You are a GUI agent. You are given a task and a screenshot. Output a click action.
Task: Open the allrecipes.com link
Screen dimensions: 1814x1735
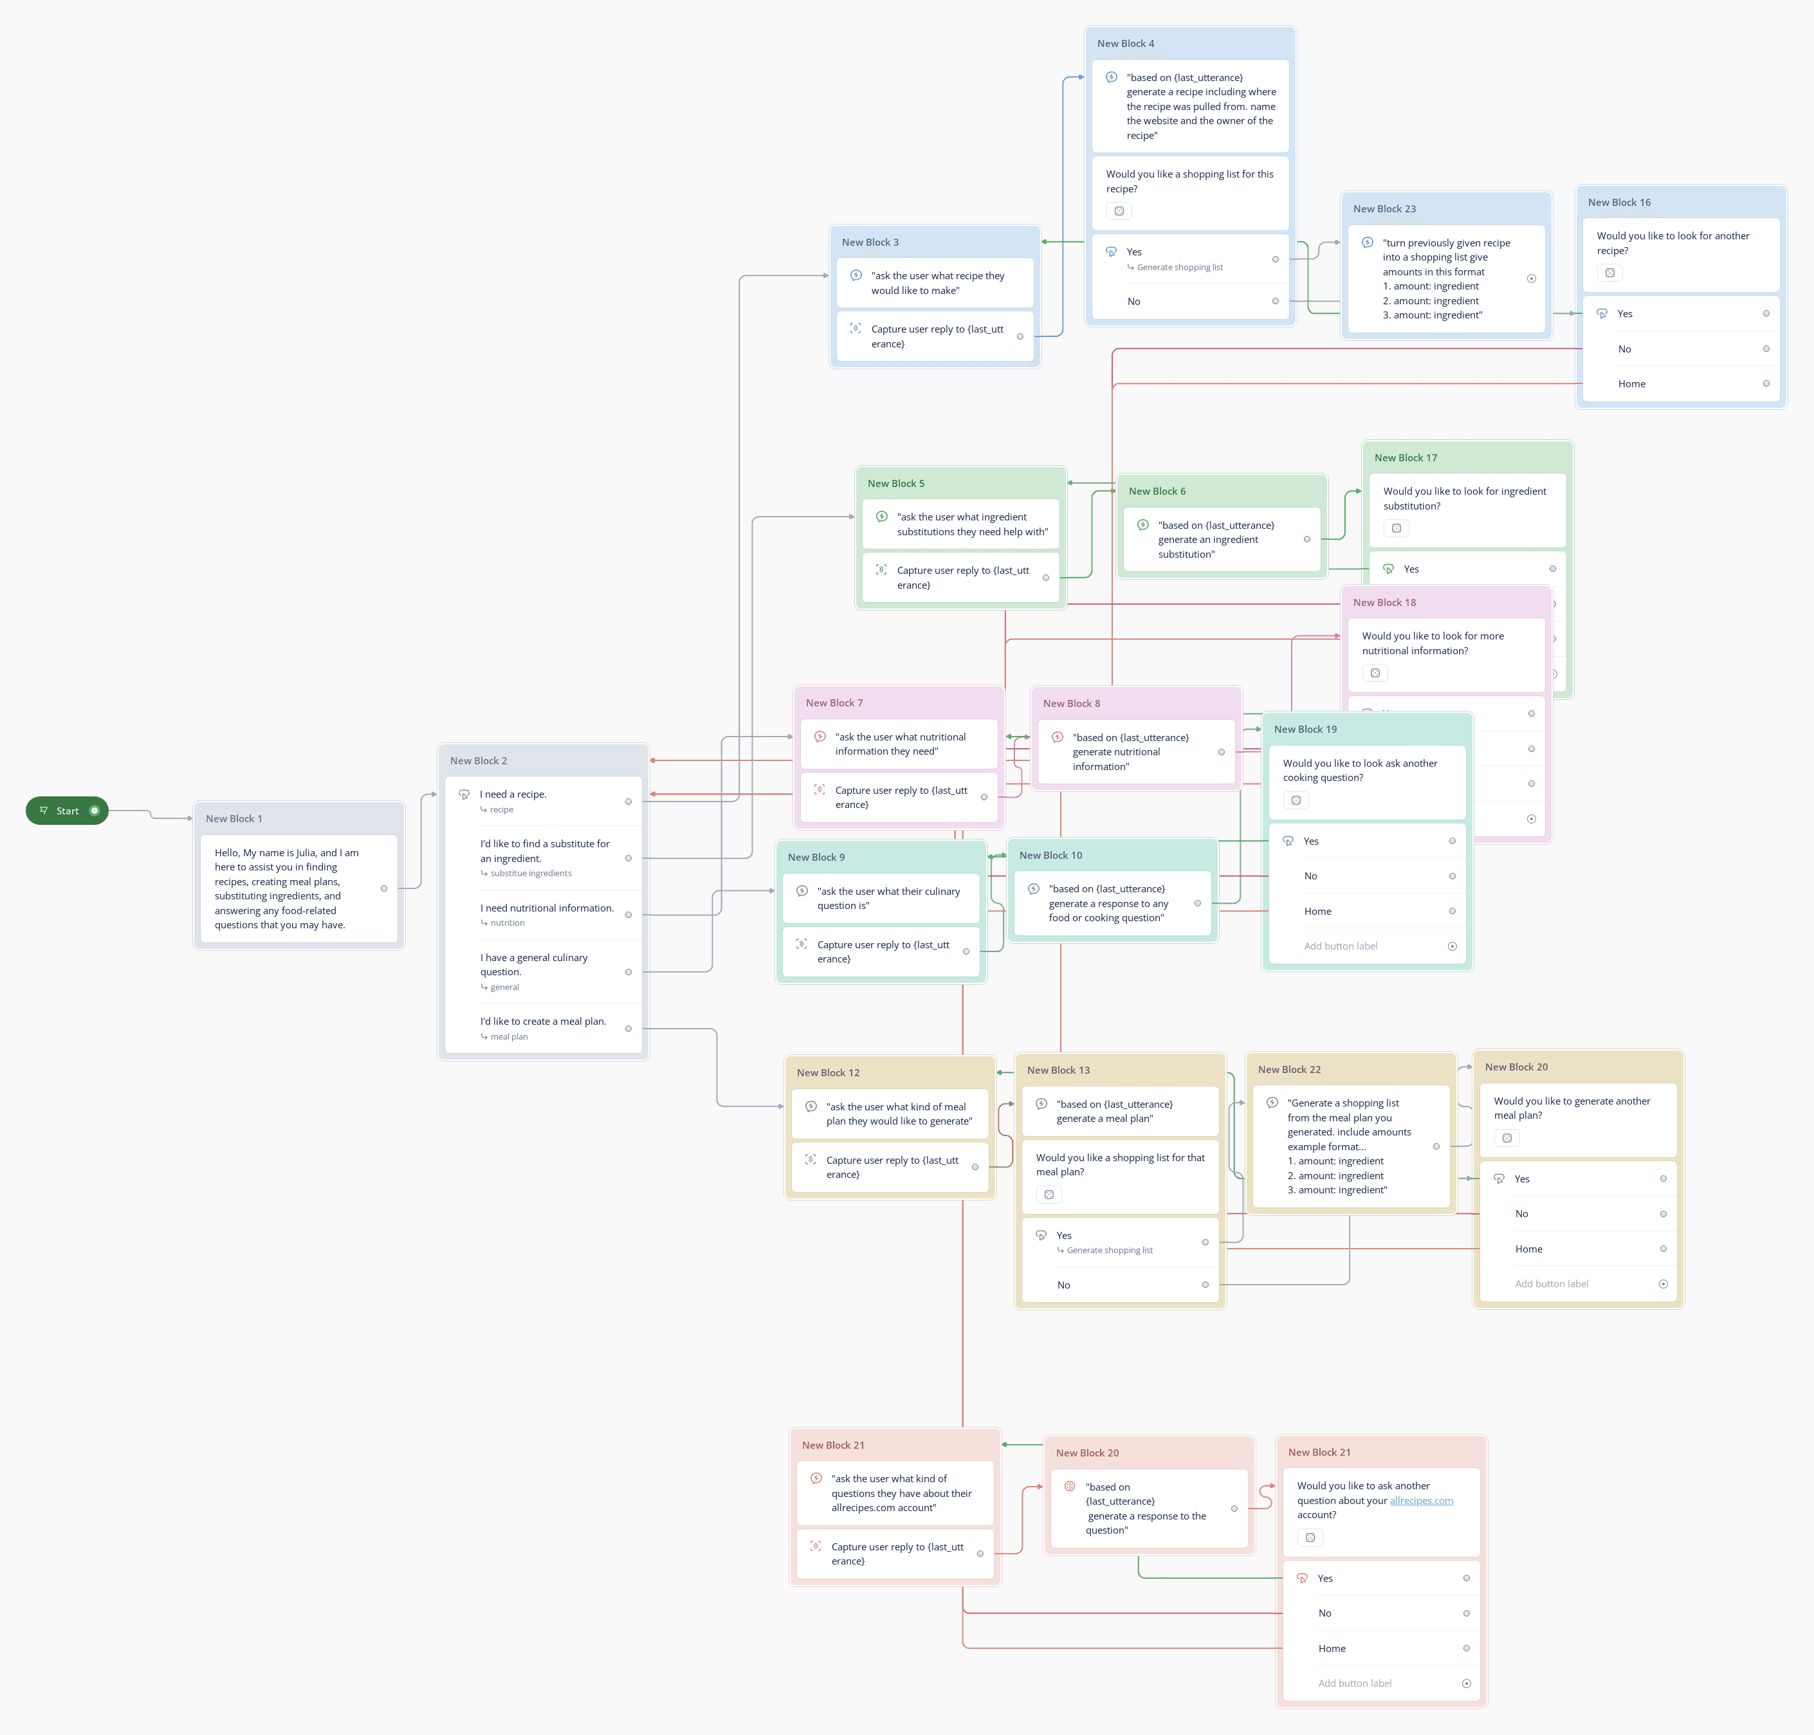pos(1421,1500)
